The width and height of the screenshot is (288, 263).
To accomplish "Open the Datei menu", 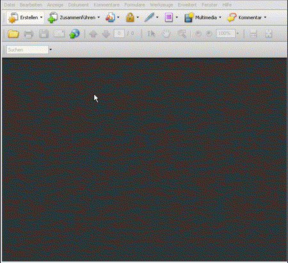I will pyautogui.click(x=10, y=4).
